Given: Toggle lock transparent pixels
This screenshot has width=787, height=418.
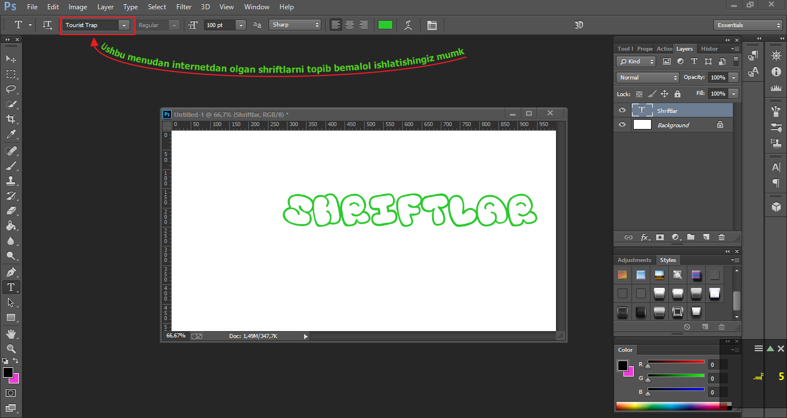Looking at the screenshot, I should [x=639, y=94].
